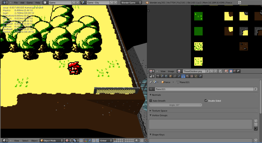
Task: Open the Blender Game engine dropdown
Action: pyautogui.click(x=131, y=2)
